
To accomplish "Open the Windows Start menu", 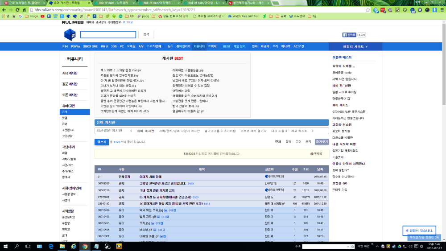I will [5, 246].
